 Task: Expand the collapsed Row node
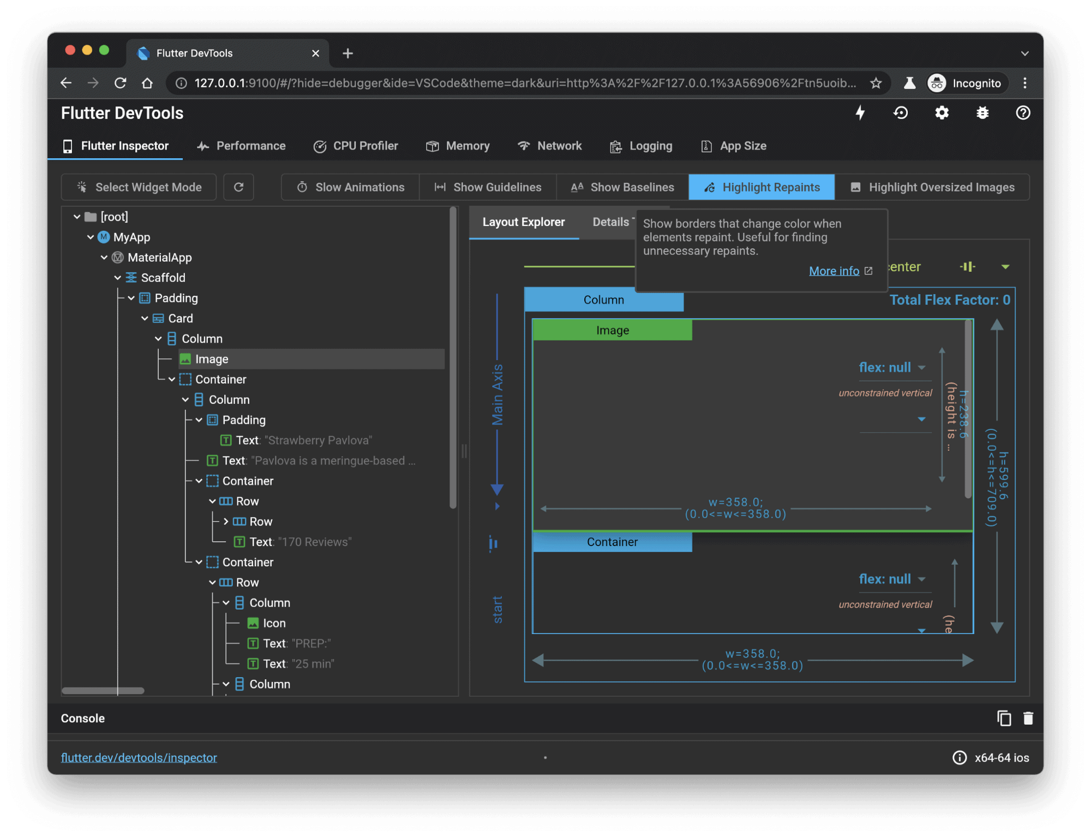click(226, 522)
